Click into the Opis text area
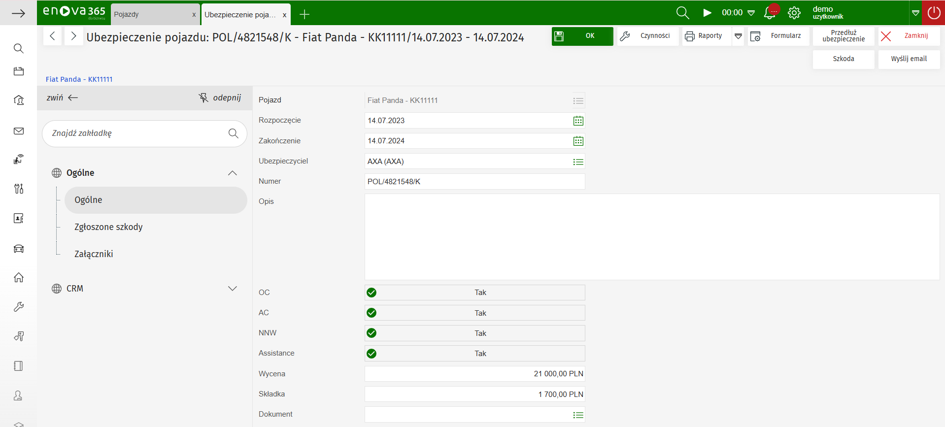This screenshot has height=427, width=945. pos(651,236)
